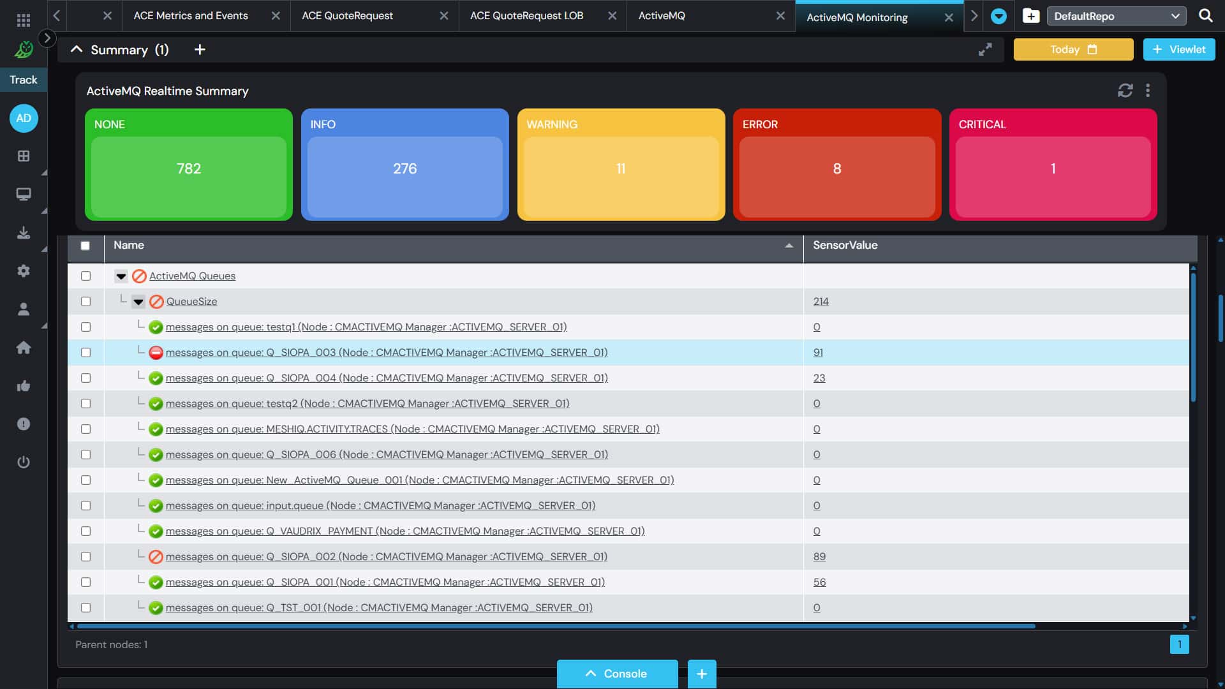This screenshot has height=689, width=1225.
Task: Switch to the ActiveMQ tab
Action: pyautogui.click(x=662, y=15)
